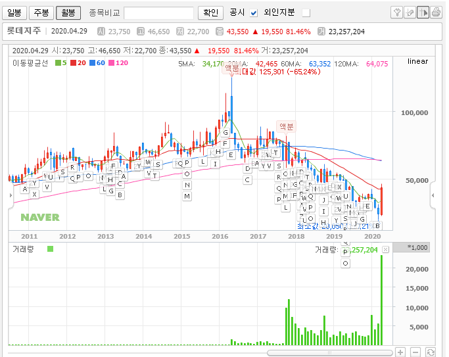
Task: Click the green 거래량 legend swatch
Action: 50,249
